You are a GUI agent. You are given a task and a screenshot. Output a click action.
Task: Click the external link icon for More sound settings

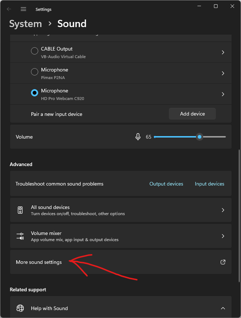pyautogui.click(x=223, y=262)
